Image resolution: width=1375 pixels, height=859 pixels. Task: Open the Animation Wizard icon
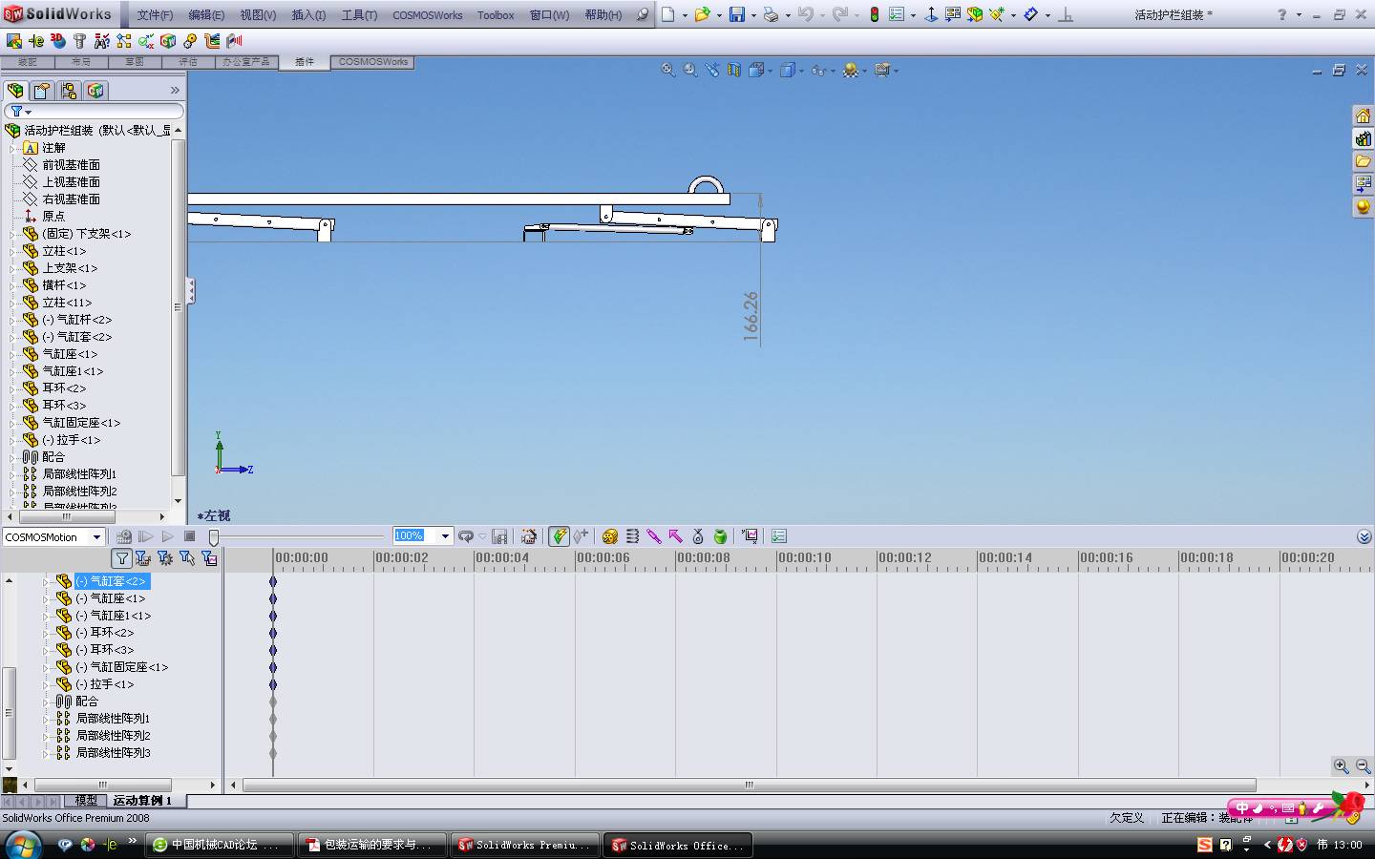pos(529,536)
